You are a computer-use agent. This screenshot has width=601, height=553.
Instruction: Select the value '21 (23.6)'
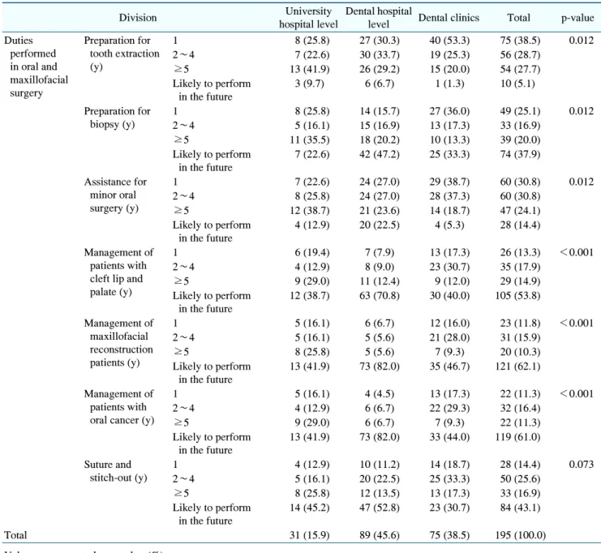coord(380,210)
